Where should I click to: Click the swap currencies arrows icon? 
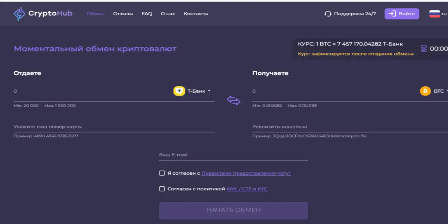click(x=234, y=100)
